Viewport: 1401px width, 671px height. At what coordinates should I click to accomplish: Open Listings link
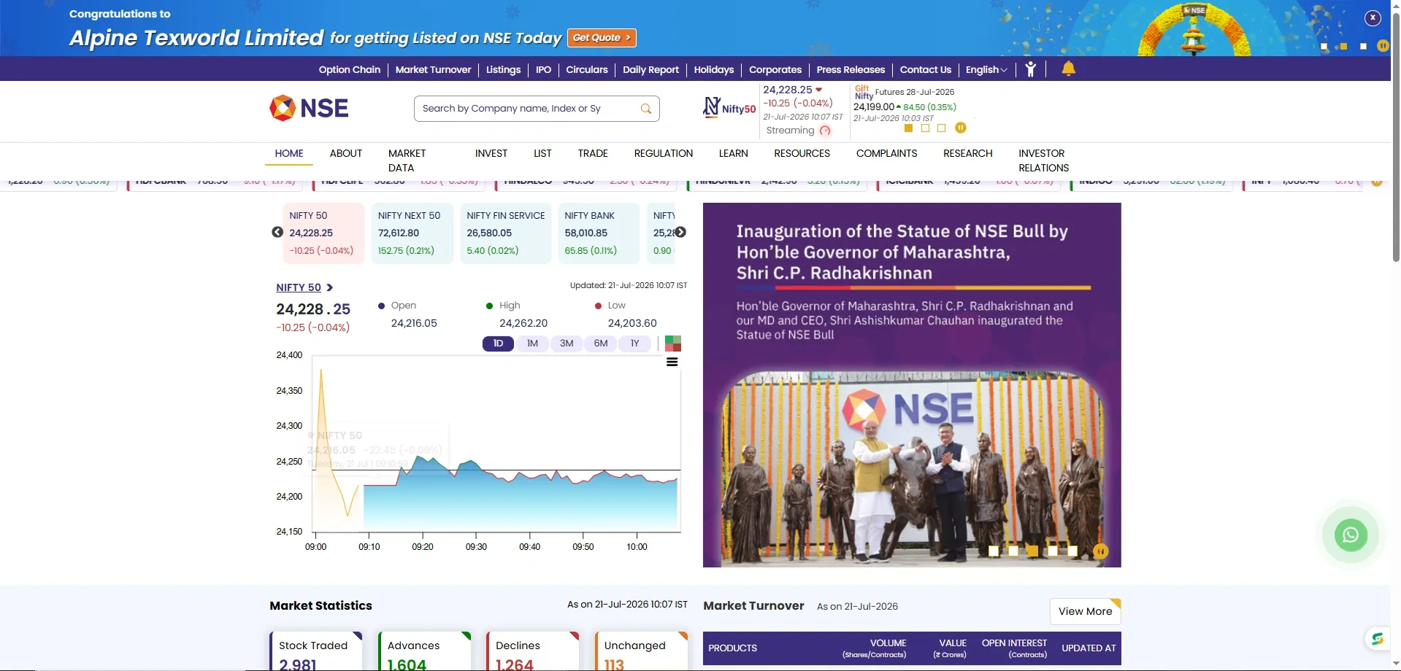pos(503,70)
